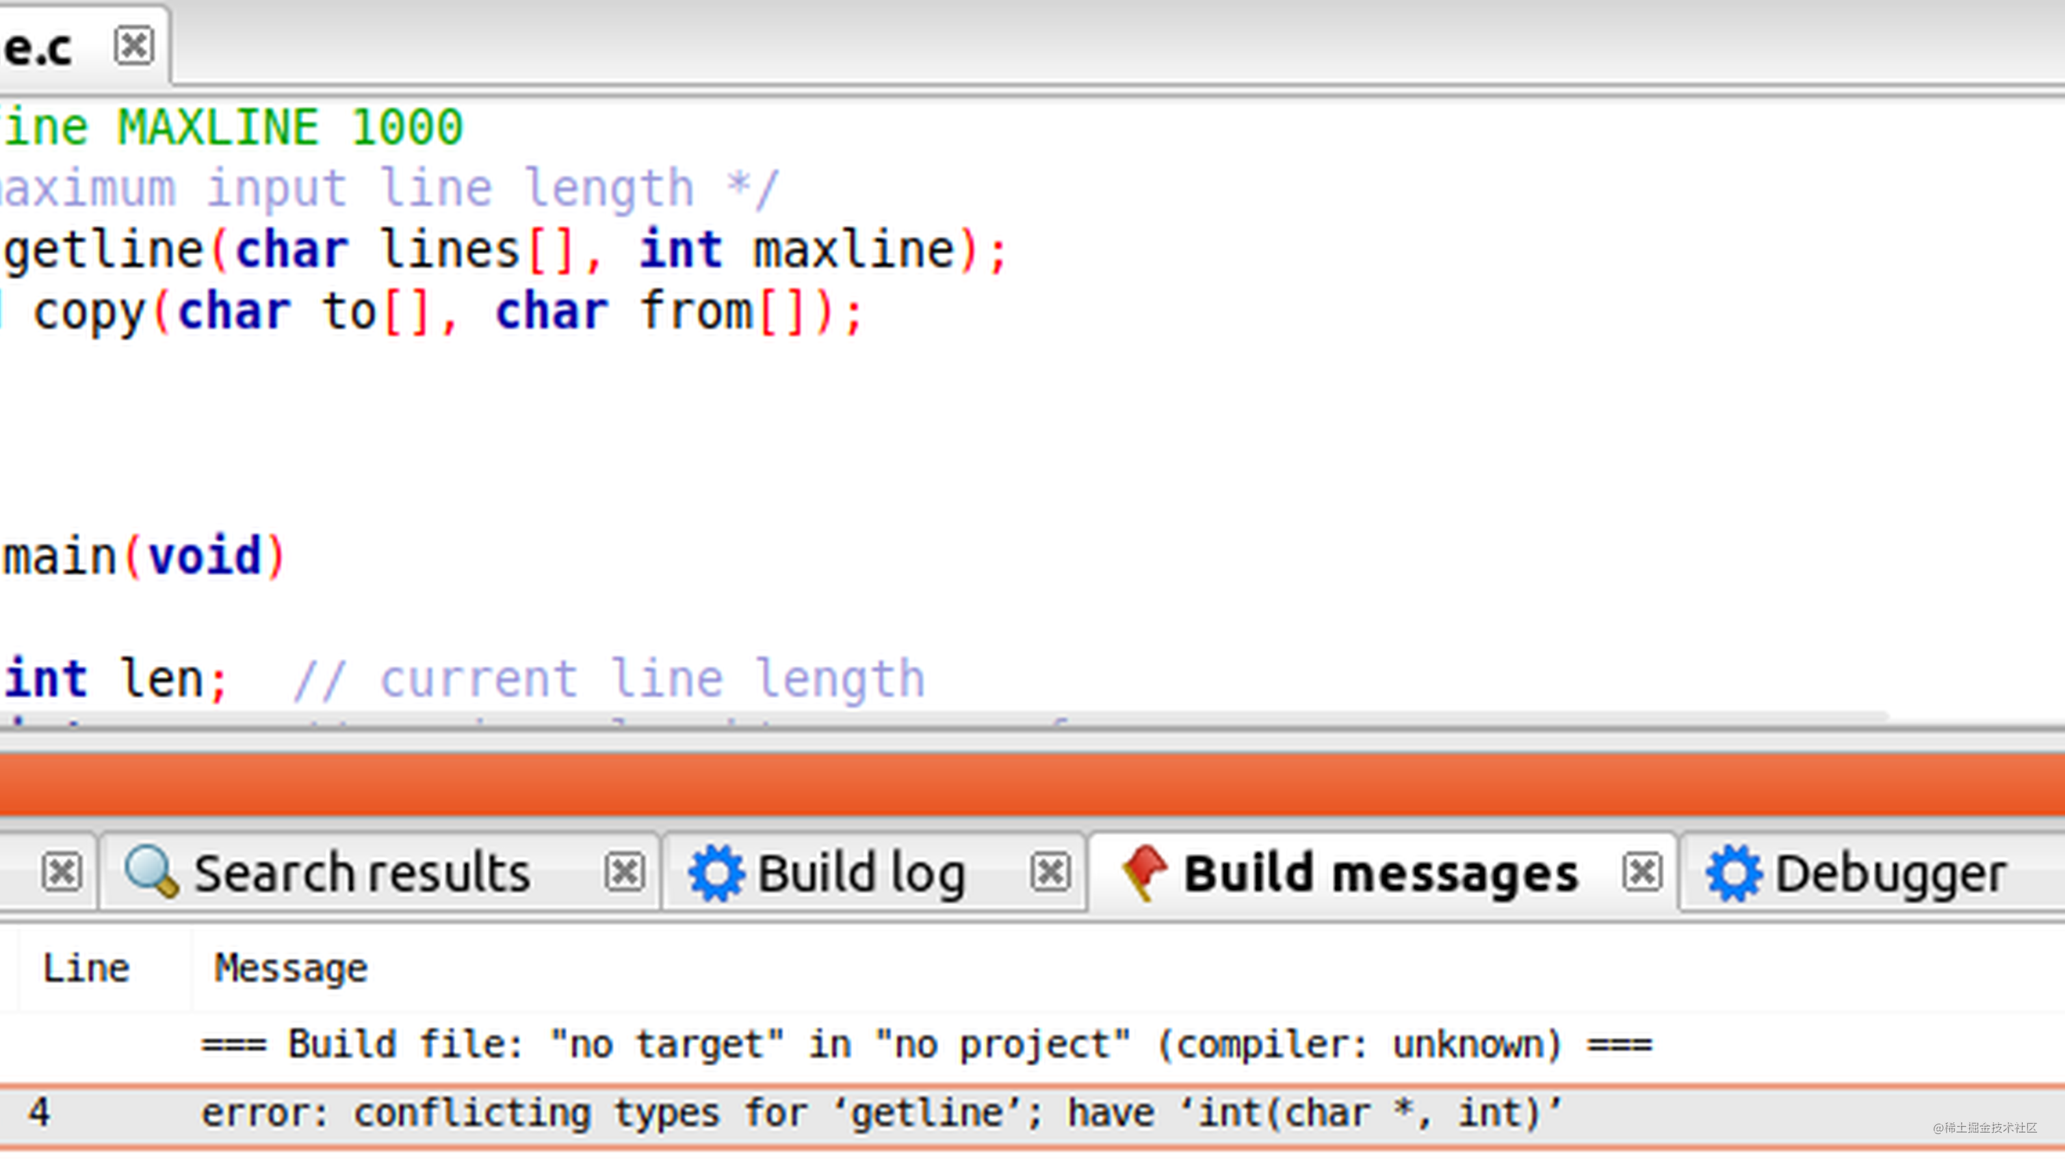2065x1162 pixels.
Task: Click the e.c file tab label
Action: pyautogui.click(x=38, y=48)
